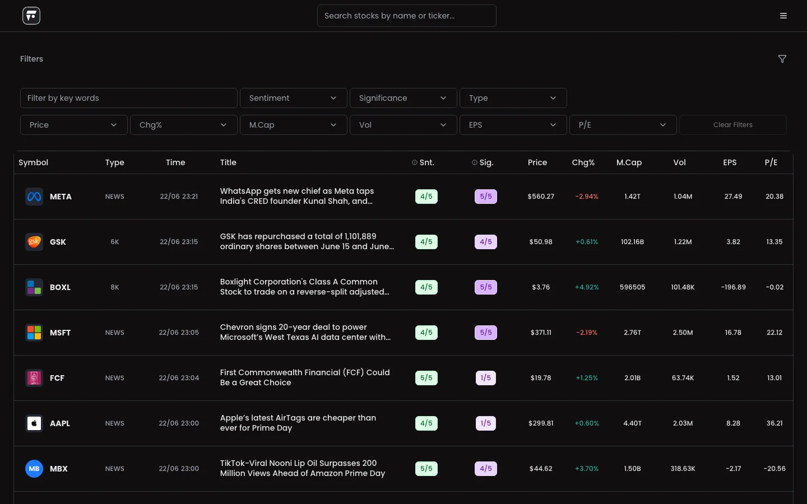This screenshot has width=807, height=504.
Task: Click the 4/5 sentiment badge for META
Action: [426, 197]
